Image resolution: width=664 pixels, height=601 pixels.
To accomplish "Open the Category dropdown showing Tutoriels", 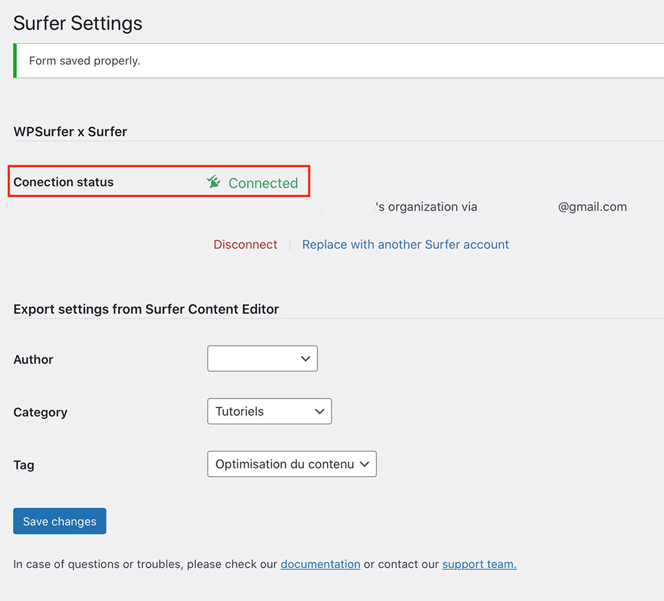I will point(270,411).
